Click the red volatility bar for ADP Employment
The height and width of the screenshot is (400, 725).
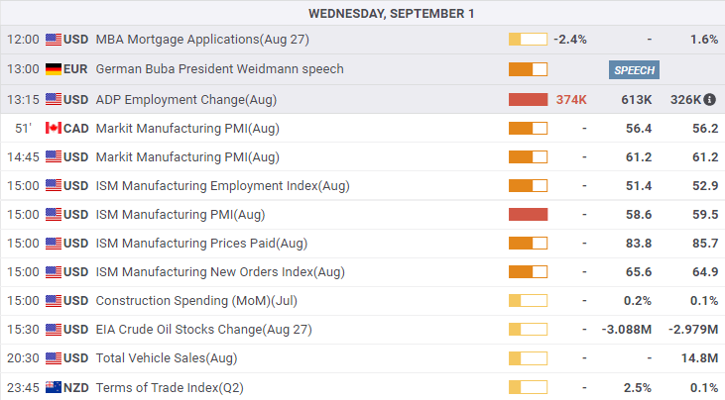(x=528, y=99)
